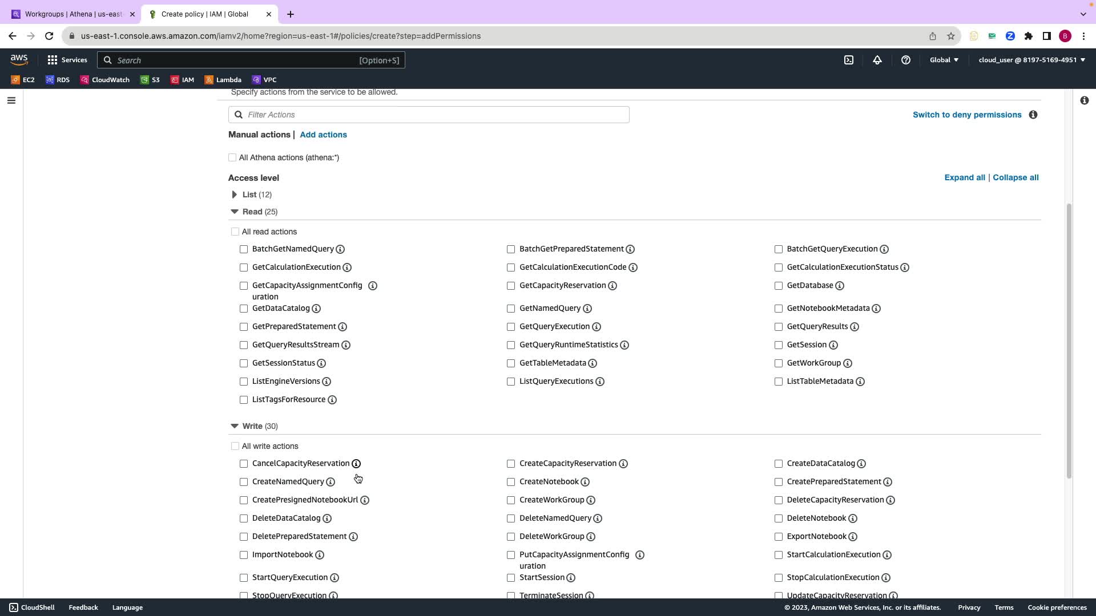Check the StartQueryExecution checkbox
Viewport: 1096px width, 616px height.
[x=244, y=578]
